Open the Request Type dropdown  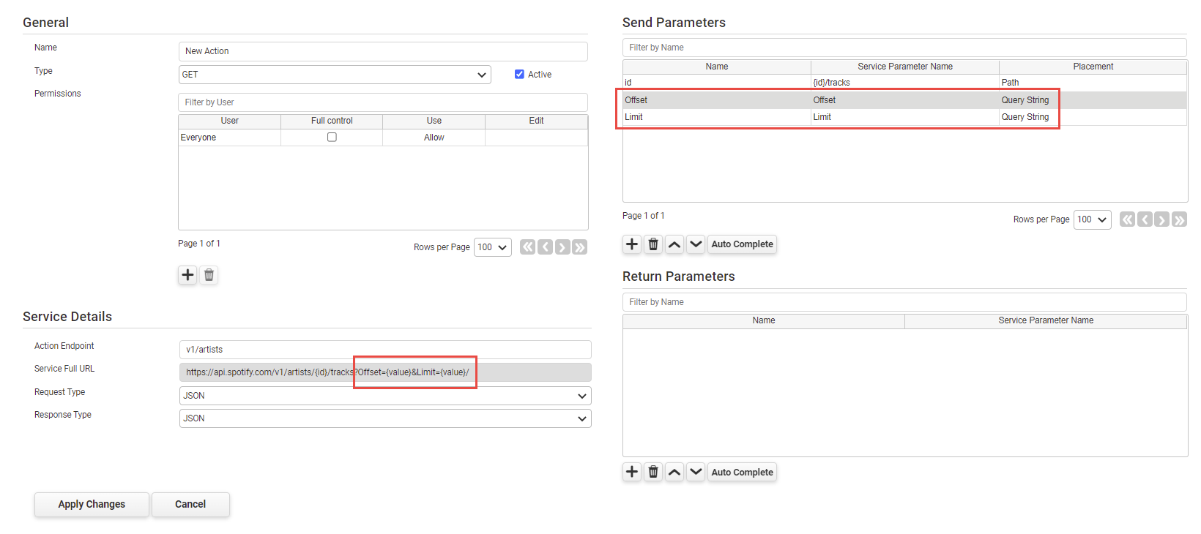pos(385,396)
